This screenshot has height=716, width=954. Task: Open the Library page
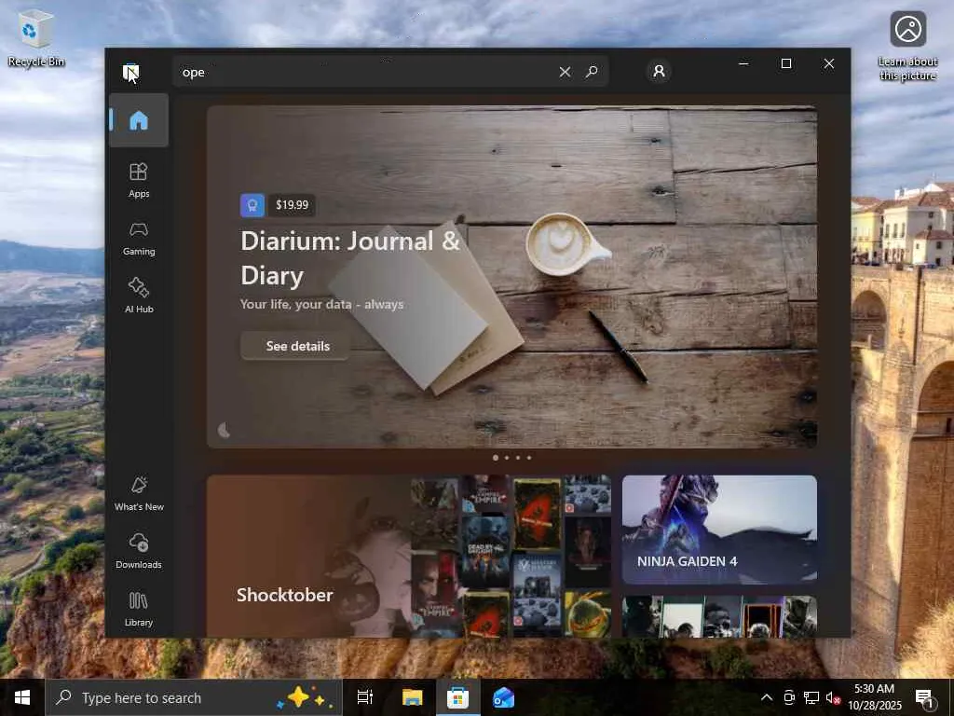click(139, 610)
